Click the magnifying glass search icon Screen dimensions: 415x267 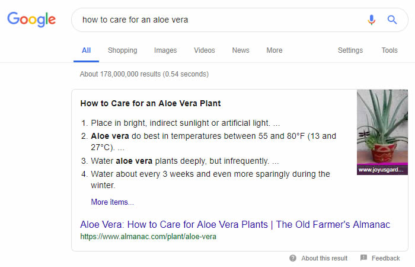392,20
